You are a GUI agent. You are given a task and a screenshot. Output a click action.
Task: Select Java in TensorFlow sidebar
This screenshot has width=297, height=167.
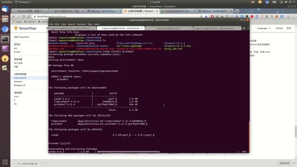pyautogui.click(x=16, y=96)
